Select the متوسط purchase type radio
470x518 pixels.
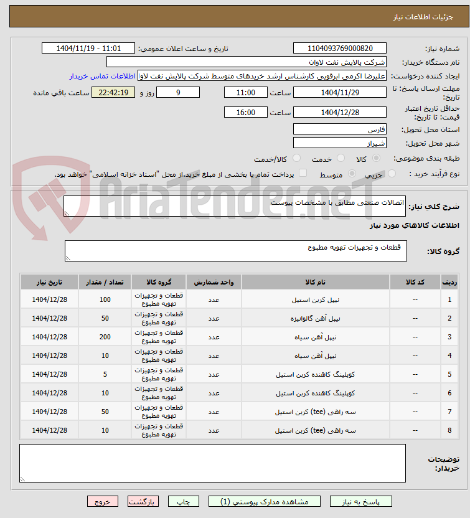coord(352,174)
